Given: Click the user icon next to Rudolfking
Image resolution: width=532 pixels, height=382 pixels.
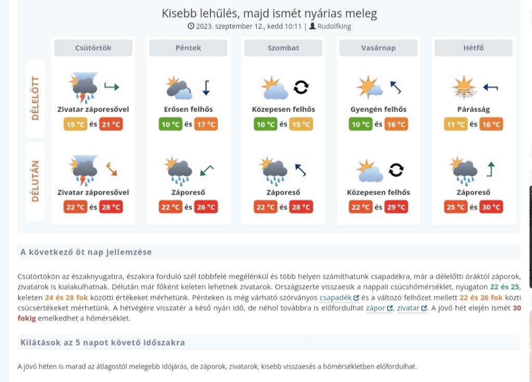Looking at the screenshot, I should tap(313, 26).
